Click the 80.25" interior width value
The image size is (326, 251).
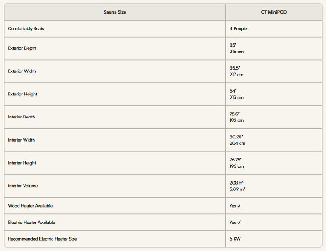pos(236,137)
